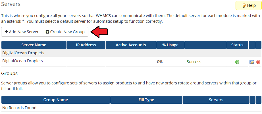
Task: Click the 0% usage value
Action: pyautogui.click(x=160, y=62)
